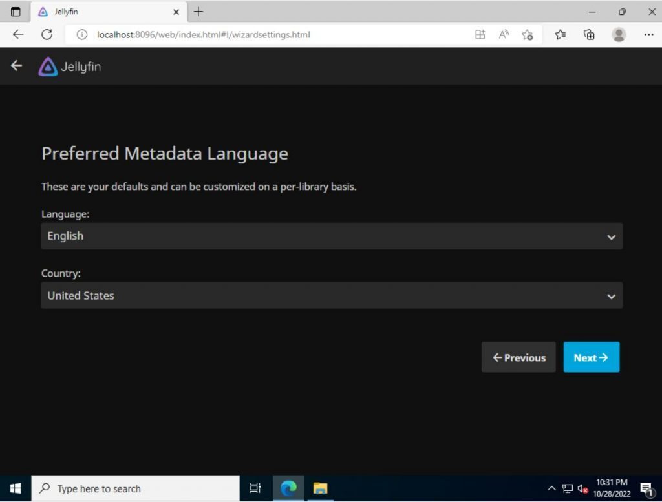Add this page to favorites
This screenshot has height=502, width=662.
tap(528, 35)
